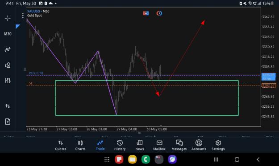
Task: Click the side panel drag handle
Action: [x=25, y=69]
